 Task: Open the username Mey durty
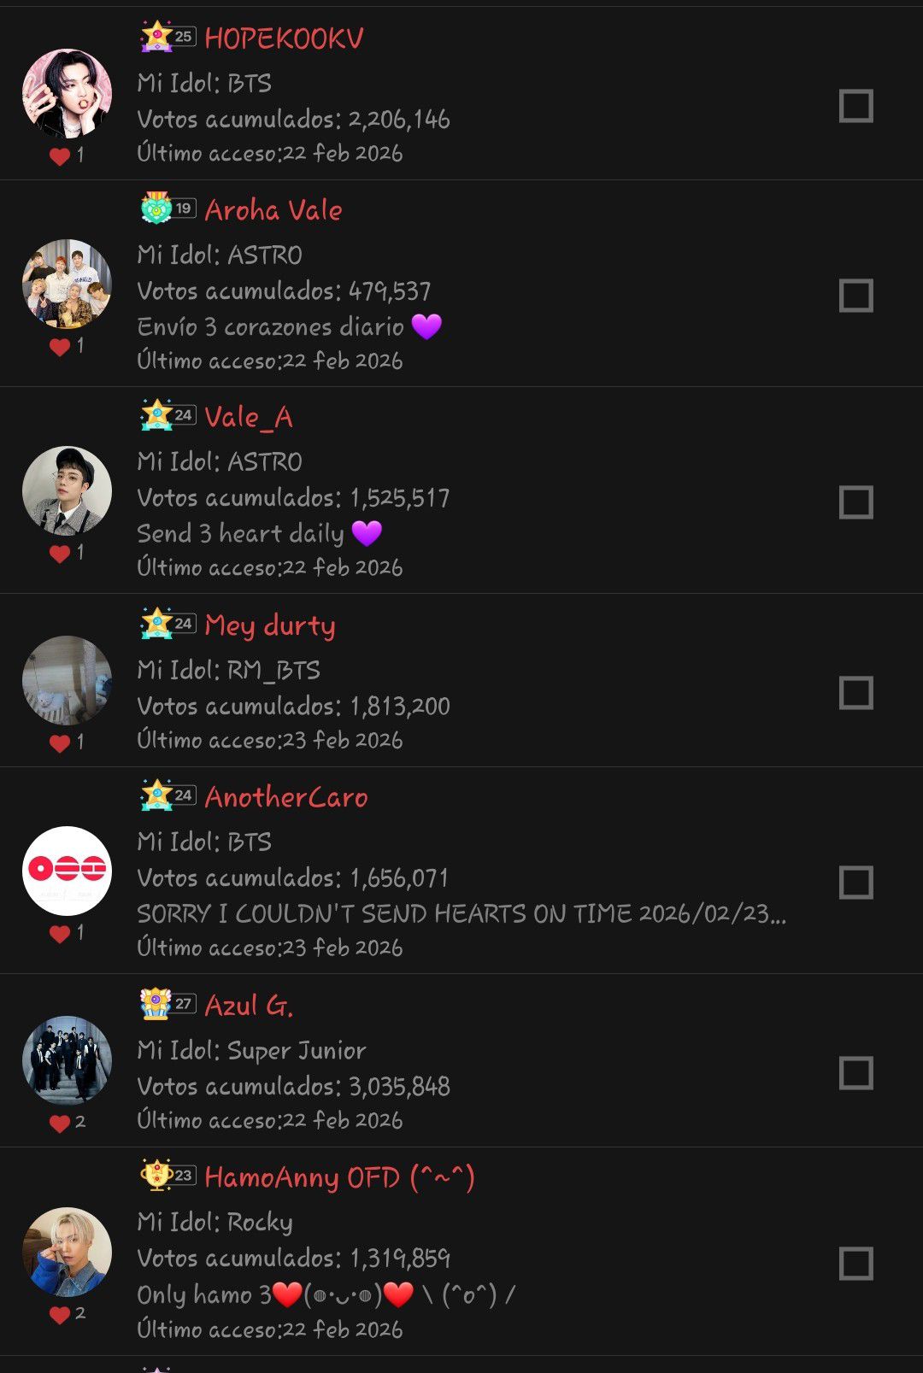click(270, 625)
